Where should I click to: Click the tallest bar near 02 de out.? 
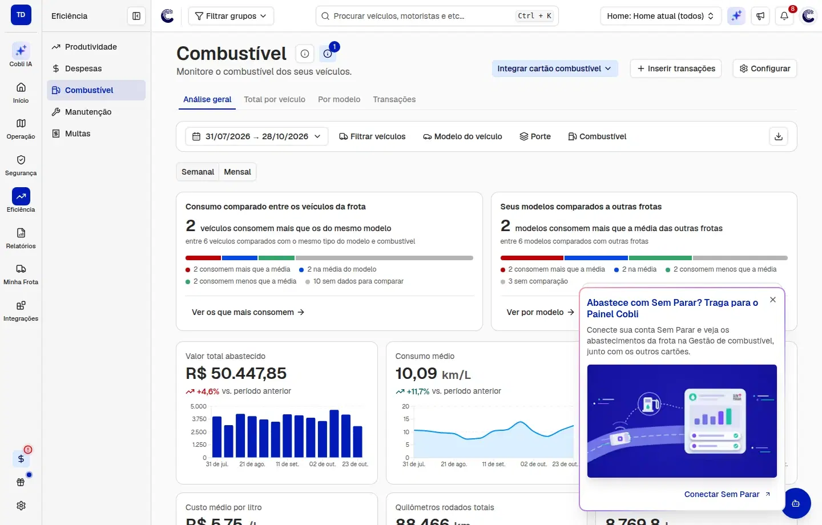click(x=335, y=433)
